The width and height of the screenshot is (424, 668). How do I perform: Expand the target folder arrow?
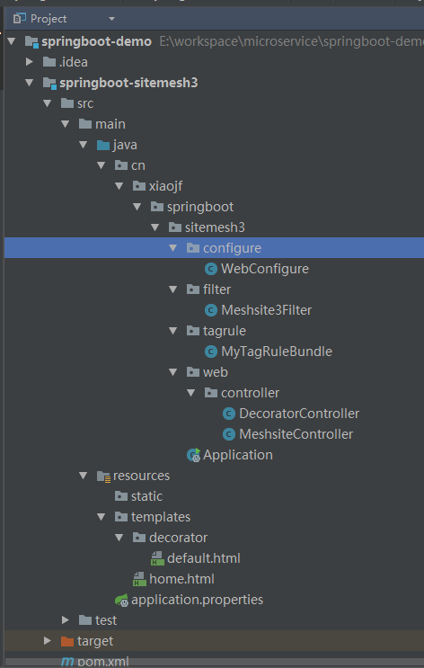(48, 641)
